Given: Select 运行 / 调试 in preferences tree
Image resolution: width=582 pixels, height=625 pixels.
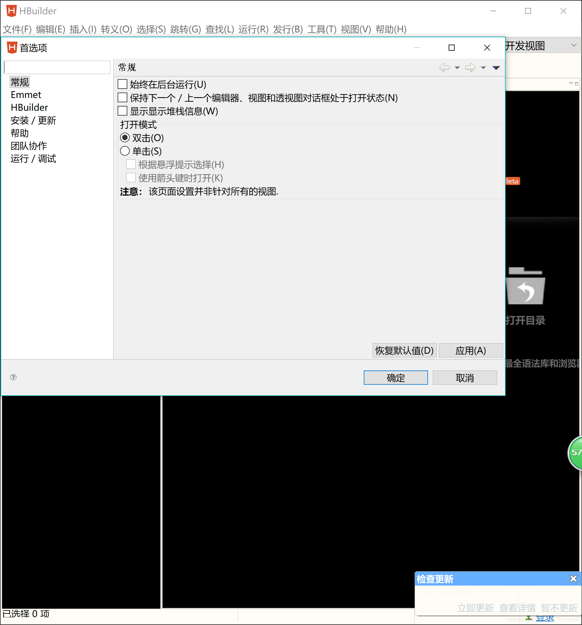Looking at the screenshot, I should coord(33,159).
